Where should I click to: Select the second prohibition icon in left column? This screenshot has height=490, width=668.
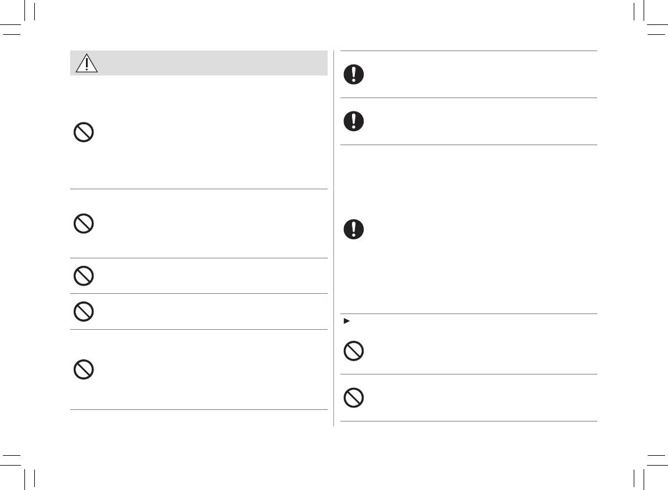pos(84,224)
